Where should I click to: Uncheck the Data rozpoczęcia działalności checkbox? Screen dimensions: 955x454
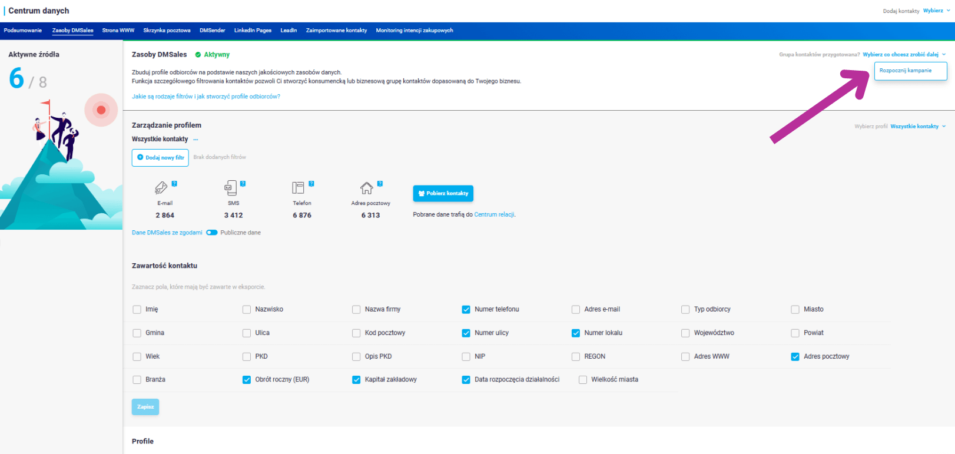(x=466, y=380)
